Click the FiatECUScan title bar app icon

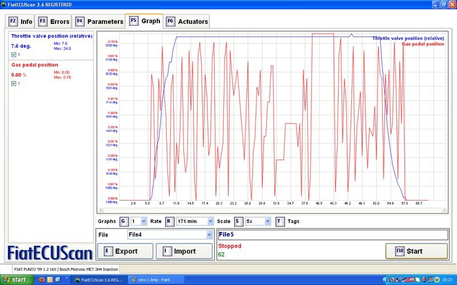5,5
